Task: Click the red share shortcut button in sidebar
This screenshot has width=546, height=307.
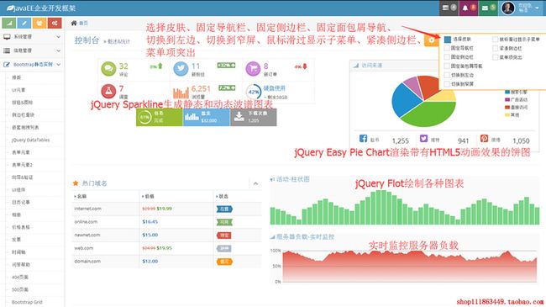Action: point(55,23)
